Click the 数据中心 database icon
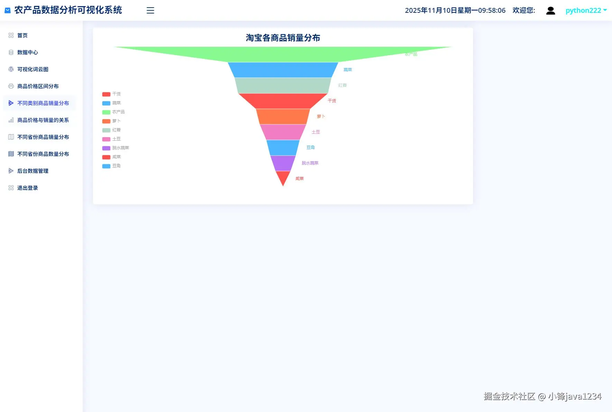Viewport: 612px width, 412px height. coord(11,52)
